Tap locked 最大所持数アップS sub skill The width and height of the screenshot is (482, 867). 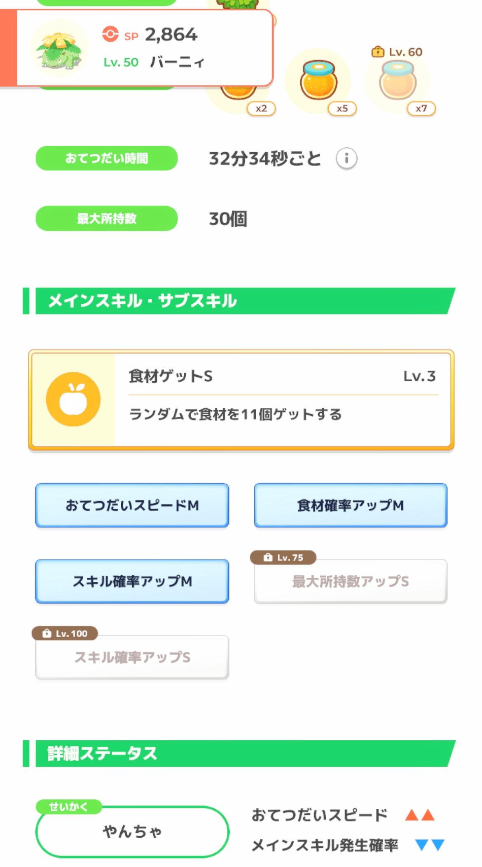click(x=351, y=582)
